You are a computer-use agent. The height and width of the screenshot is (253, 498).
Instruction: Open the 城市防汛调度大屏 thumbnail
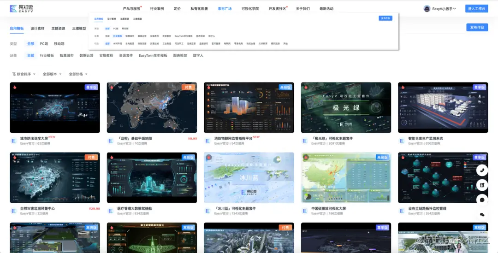coord(55,108)
